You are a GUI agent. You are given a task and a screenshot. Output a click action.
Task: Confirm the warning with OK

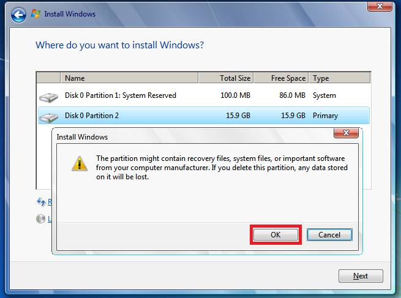(275, 234)
